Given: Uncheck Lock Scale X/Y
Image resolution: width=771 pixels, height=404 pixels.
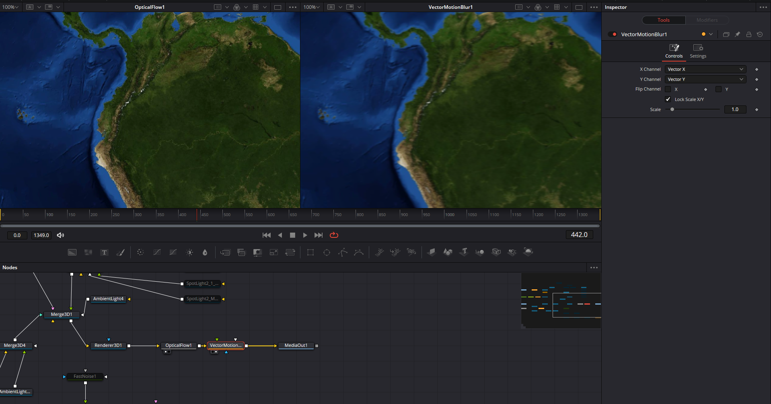Looking at the screenshot, I should click(x=668, y=99).
